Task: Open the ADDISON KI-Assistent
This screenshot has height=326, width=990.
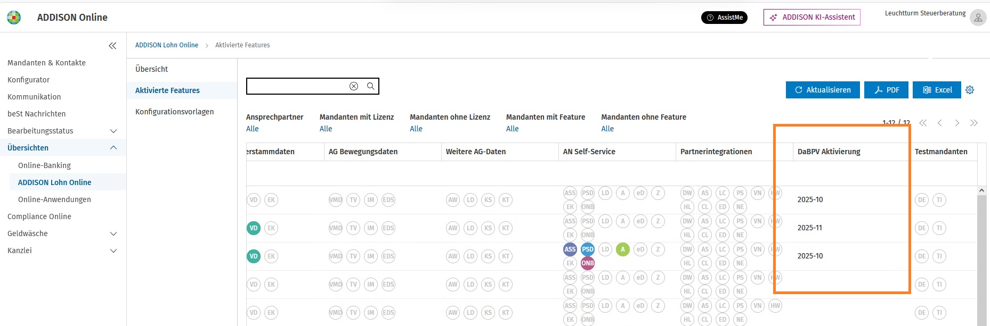Action: [x=812, y=17]
